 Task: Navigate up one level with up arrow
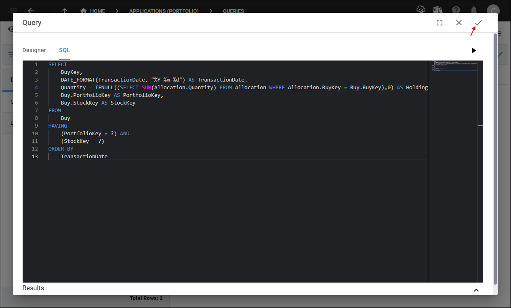tap(65, 11)
